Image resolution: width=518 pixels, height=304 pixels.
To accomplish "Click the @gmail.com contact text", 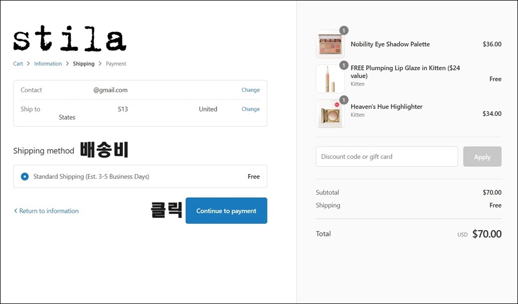I will [x=110, y=90].
